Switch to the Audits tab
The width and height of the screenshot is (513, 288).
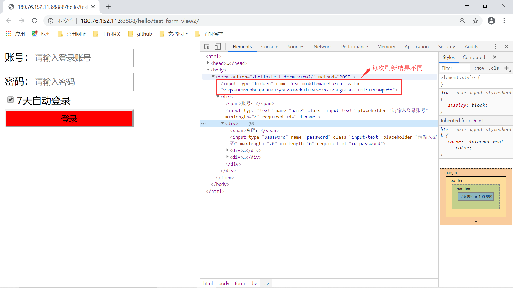pos(471,47)
